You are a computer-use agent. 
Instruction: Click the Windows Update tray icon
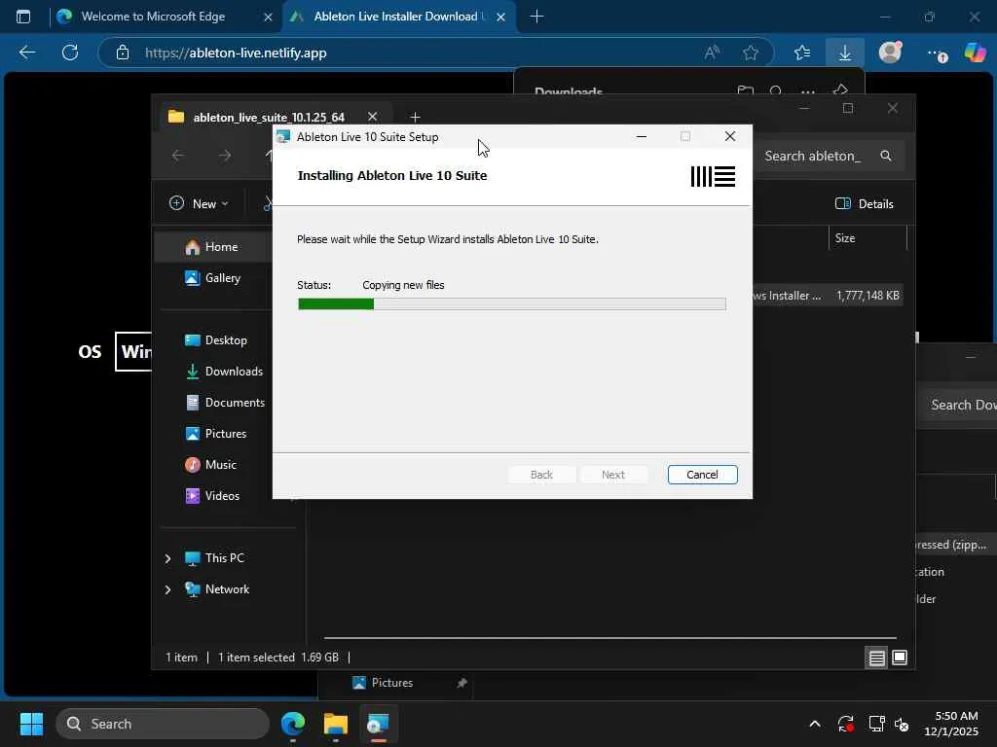[x=846, y=724]
